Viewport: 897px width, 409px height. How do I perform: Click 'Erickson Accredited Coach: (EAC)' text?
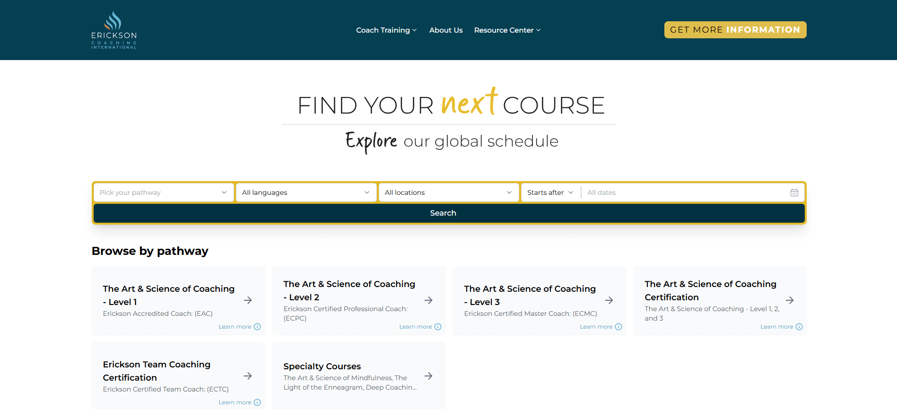coord(158,313)
